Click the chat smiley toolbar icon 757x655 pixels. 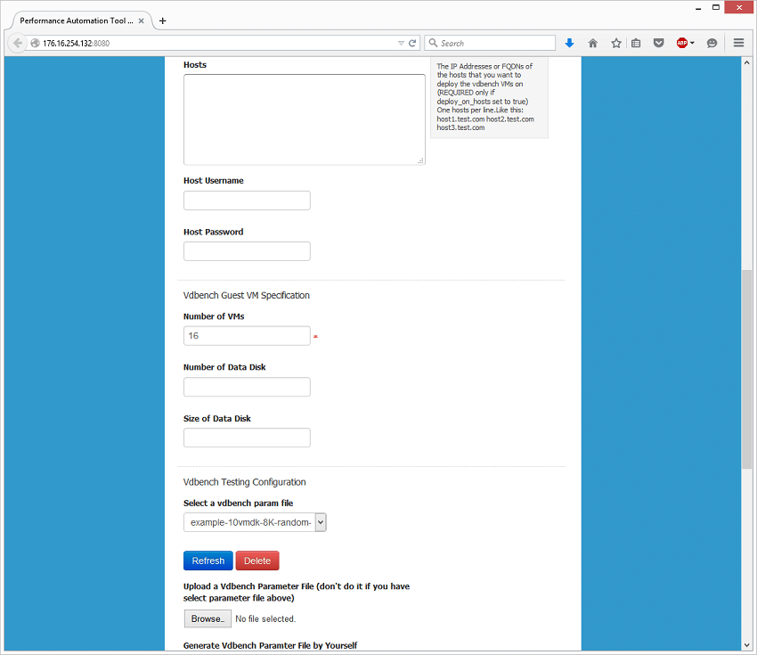[712, 43]
